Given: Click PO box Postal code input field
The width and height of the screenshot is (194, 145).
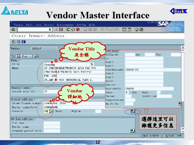Looking at the screenshot, I should (52, 127).
